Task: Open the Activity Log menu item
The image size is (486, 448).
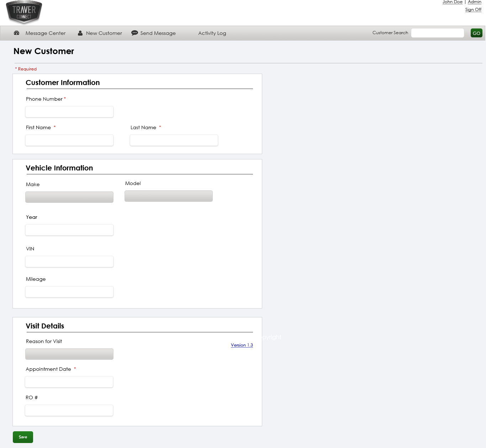Action: (212, 33)
